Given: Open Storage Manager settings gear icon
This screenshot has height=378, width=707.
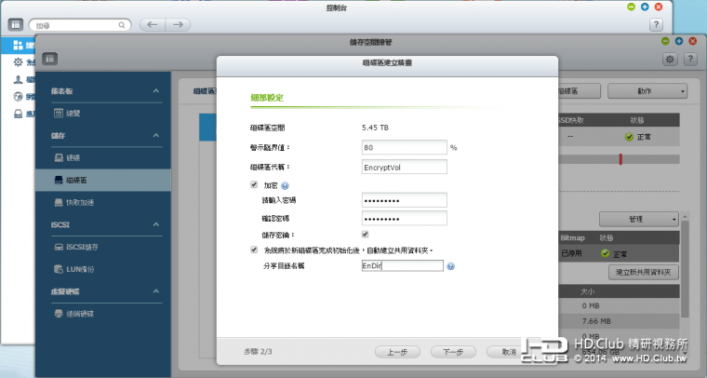Looking at the screenshot, I should pos(670,59).
